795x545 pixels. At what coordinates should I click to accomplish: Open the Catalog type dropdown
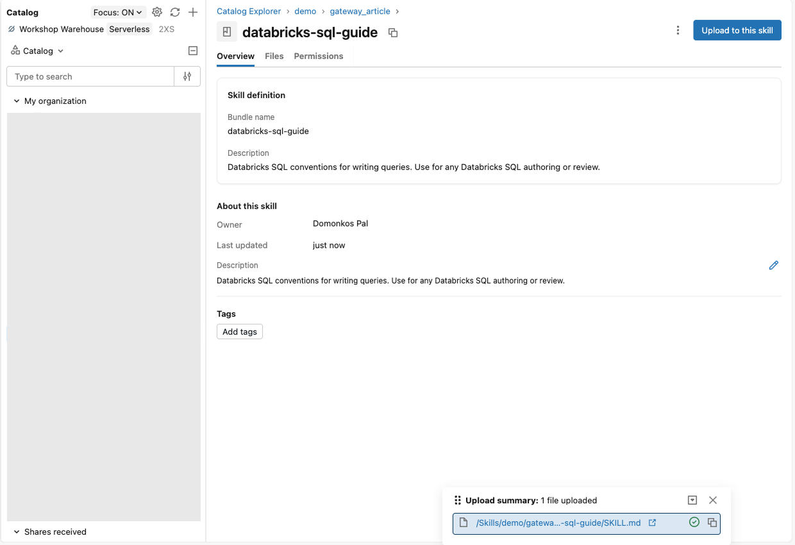point(38,51)
